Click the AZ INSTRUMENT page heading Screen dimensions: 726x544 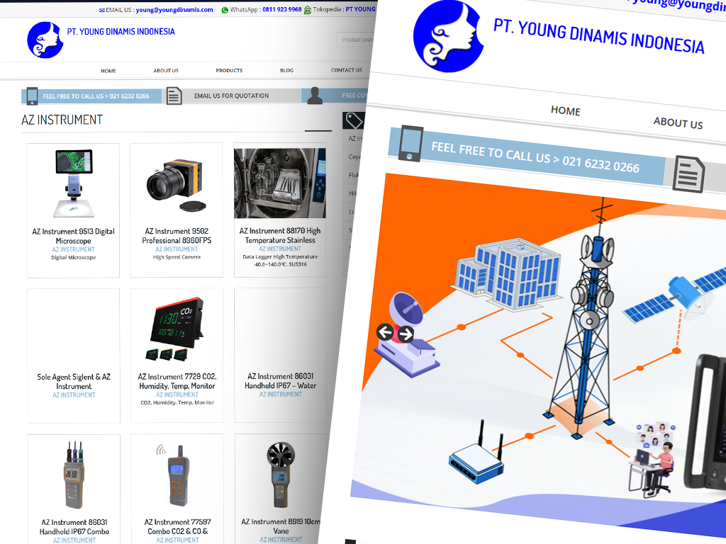point(62,120)
